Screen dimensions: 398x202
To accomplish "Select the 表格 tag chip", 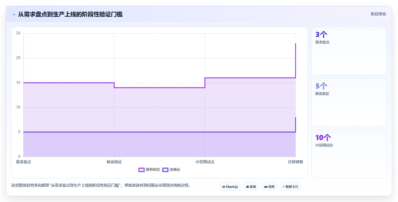I will pyautogui.click(x=251, y=187).
